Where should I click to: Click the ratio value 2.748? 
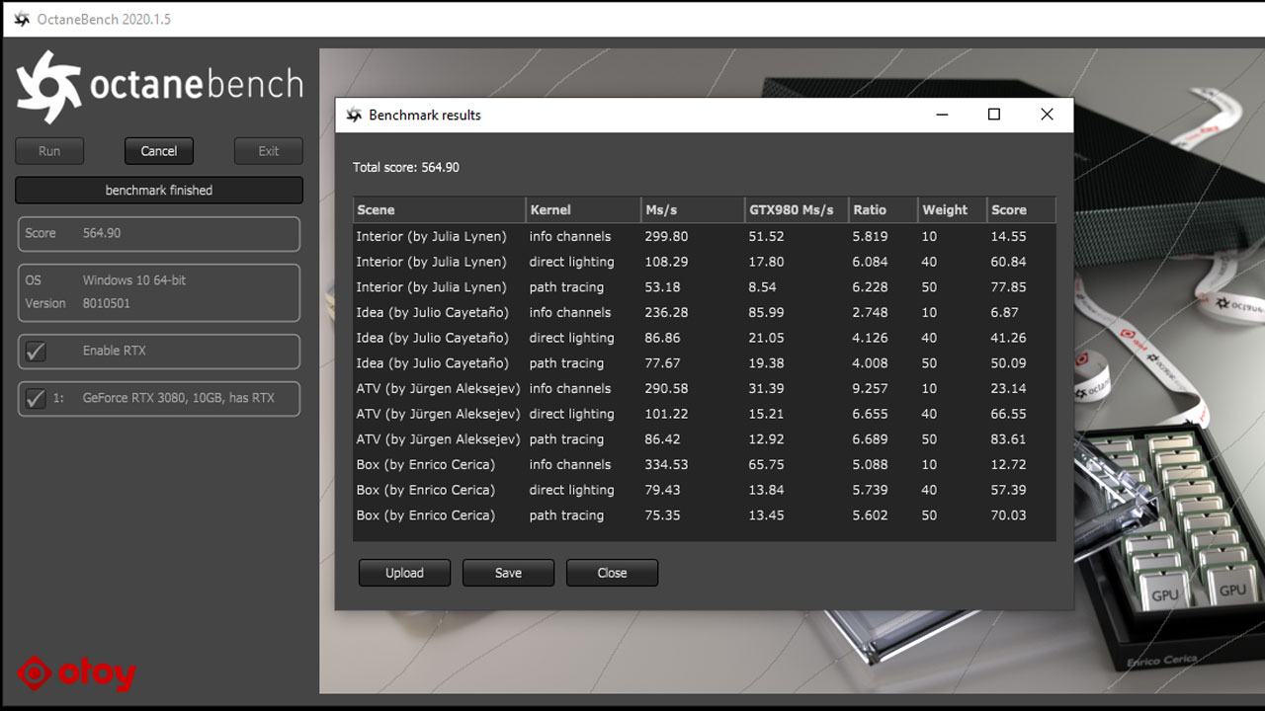click(x=870, y=312)
